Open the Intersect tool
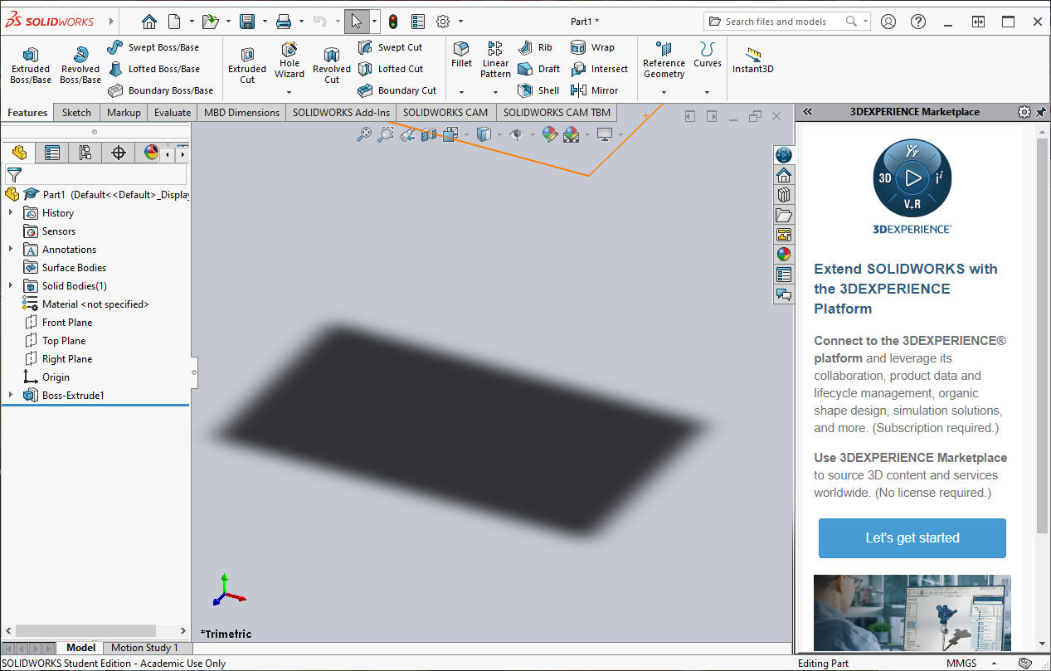This screenshot has width=1051, height=671. pyautogui.click(x=600, y=69)
